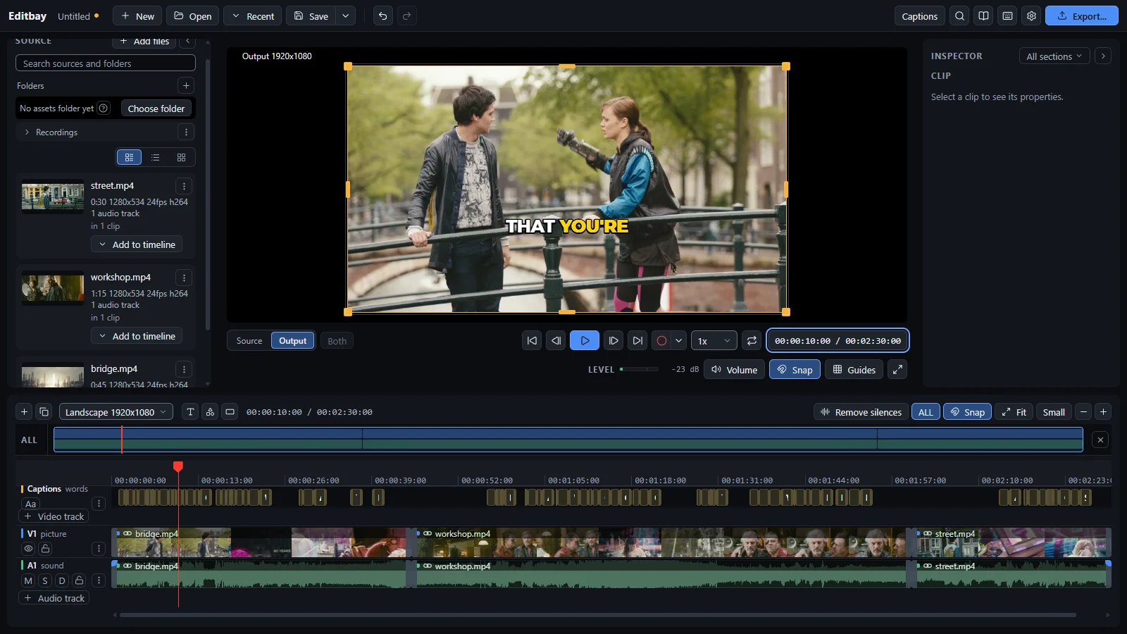
Task: Switch sources to detailed card view
Action: 129,158
